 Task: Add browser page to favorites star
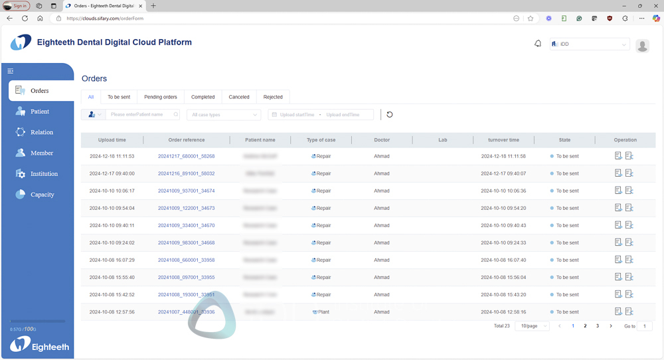point(531,19)
